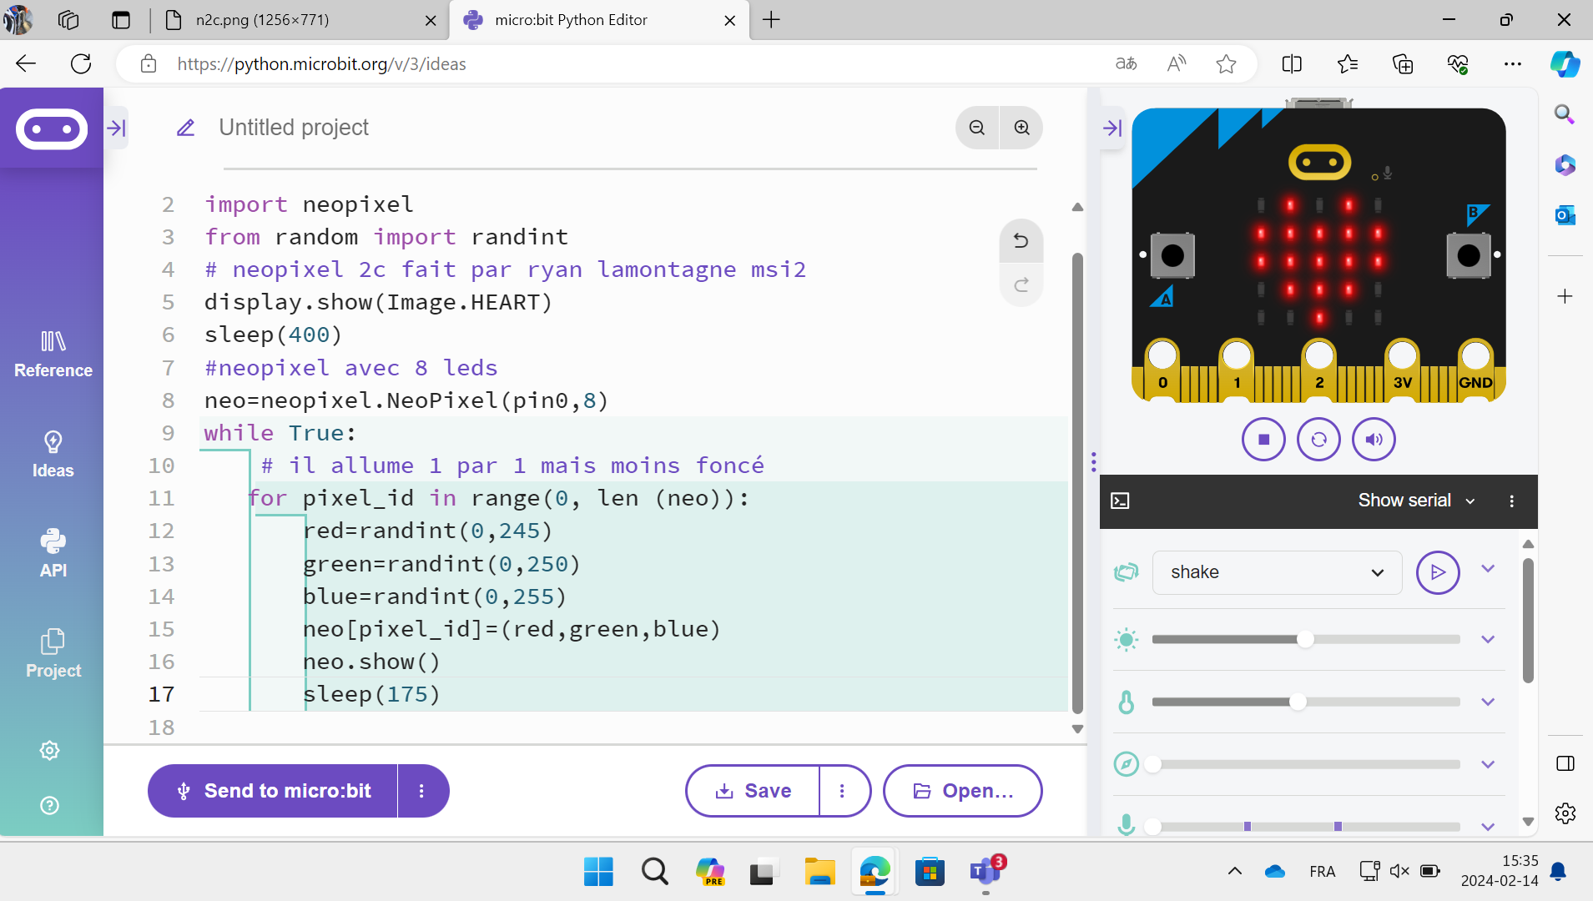This screenshot has width=1593, height=901.
Task: Switch to micro:bit Python Editor tab
Action: 599,20
